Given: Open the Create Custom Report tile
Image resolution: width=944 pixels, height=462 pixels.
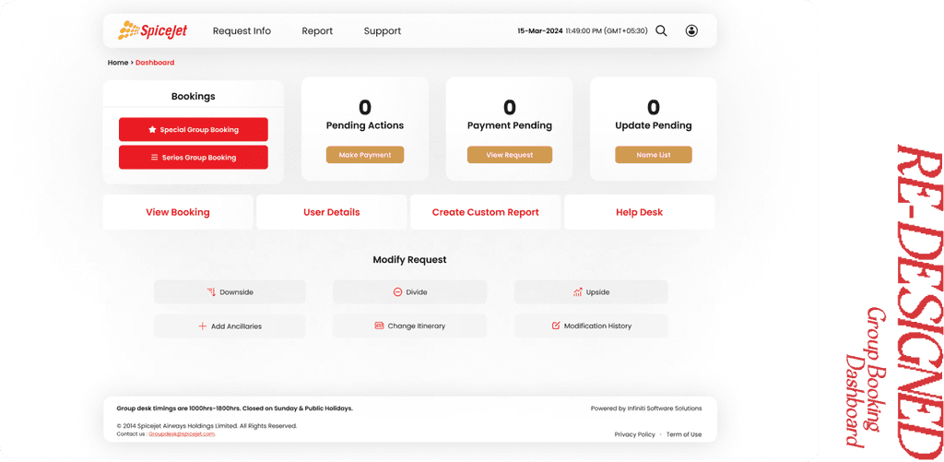Looking at the screenshot, I should pyautogui.click(x=485, y=212).
